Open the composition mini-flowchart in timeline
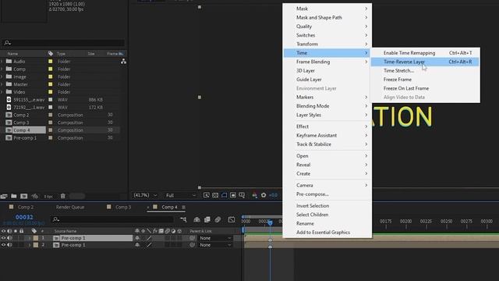This screenshot has width=499, height=281. click(x=183, y=219)
